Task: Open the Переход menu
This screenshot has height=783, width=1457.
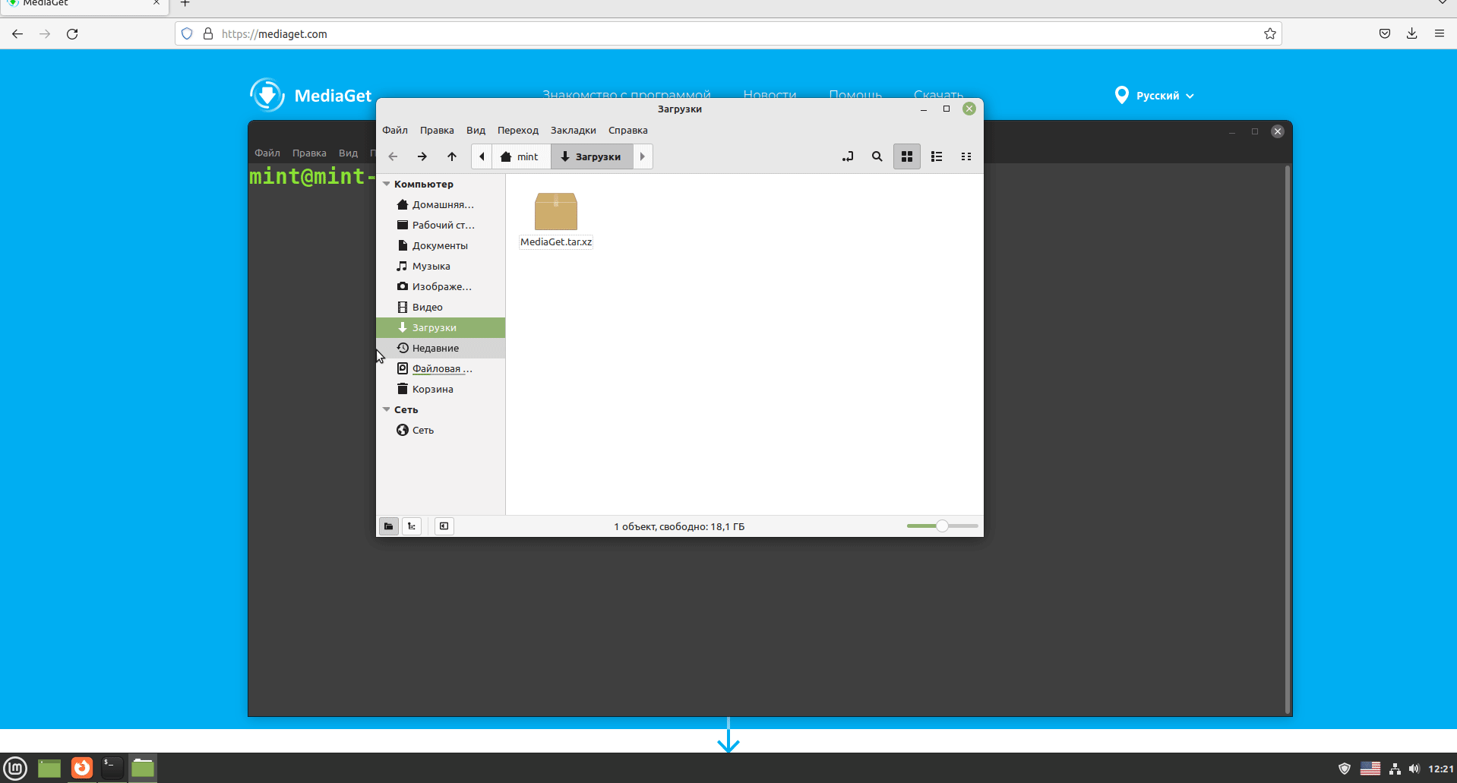Action: pyautogui.click(x=518, y=130)
